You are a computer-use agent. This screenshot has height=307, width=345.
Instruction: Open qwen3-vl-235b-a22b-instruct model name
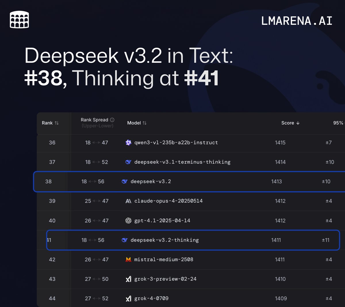point(176,143)
